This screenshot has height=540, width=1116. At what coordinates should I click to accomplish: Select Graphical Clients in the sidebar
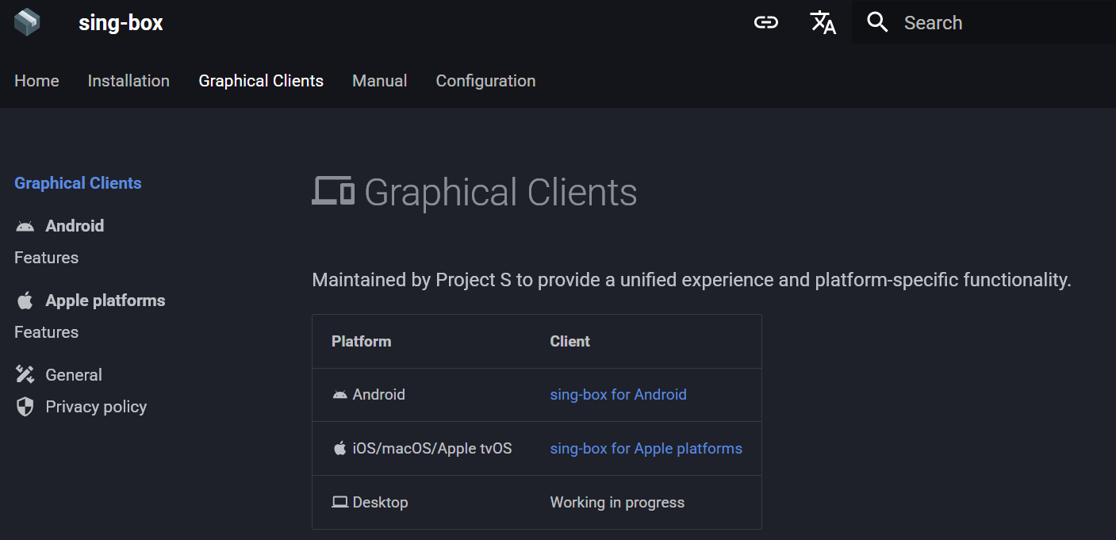coord(78,183)
